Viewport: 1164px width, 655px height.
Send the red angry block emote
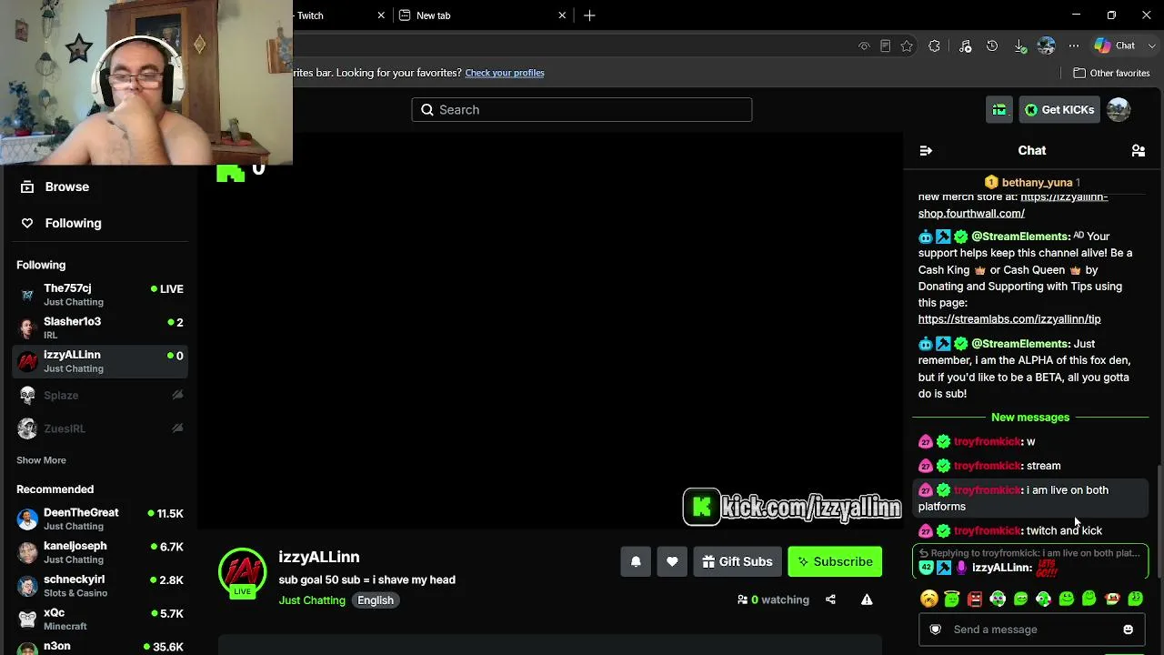[975, 599]
